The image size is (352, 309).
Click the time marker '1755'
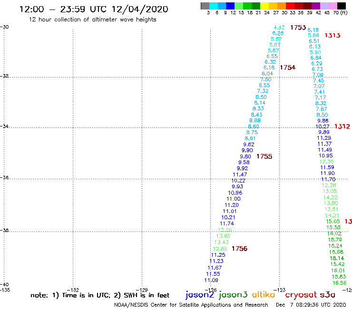coord(264,156)
